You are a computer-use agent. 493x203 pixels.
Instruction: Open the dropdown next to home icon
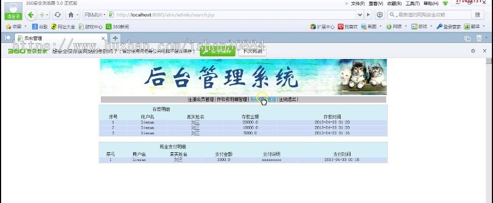[x=77, y=15]
